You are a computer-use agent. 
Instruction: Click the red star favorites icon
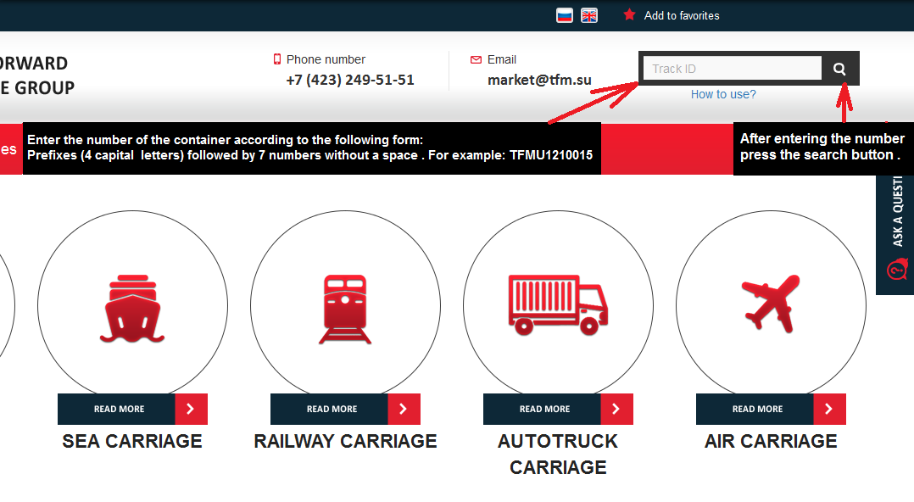pos(629,15)
